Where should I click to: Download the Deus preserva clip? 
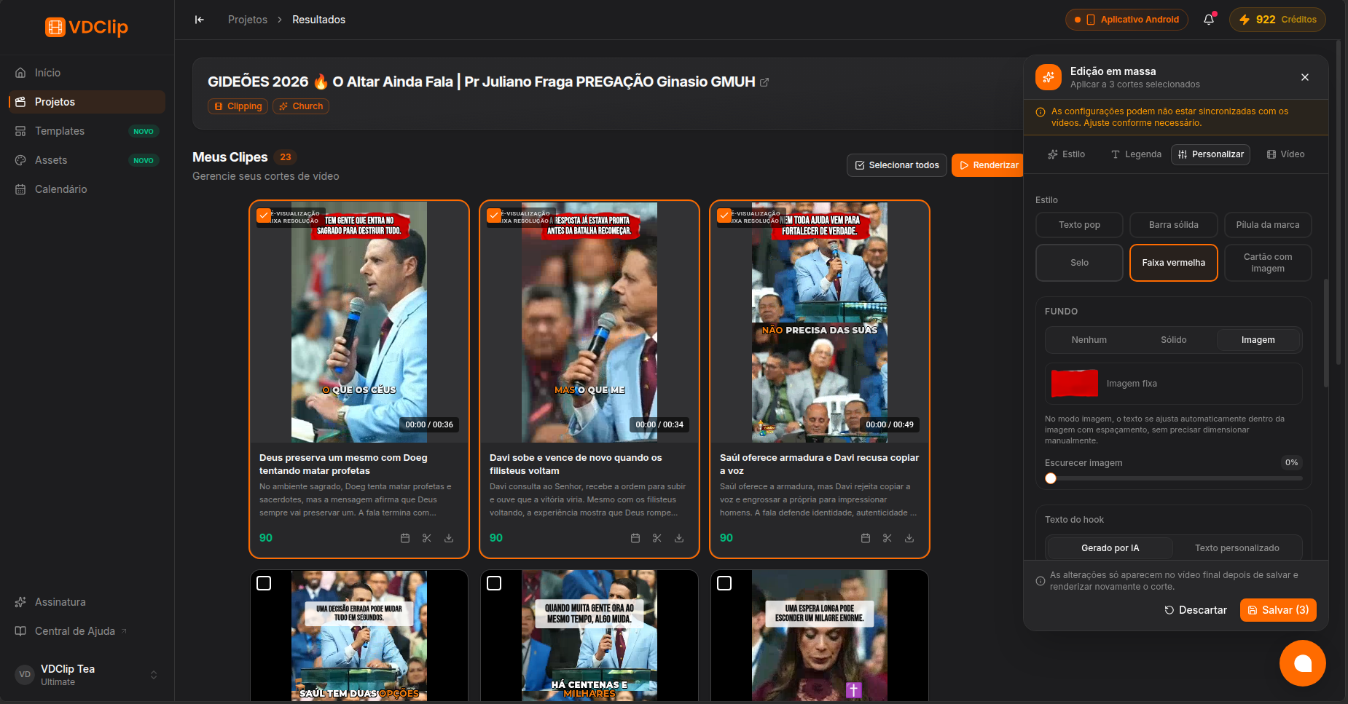click(x=449, y=538)
